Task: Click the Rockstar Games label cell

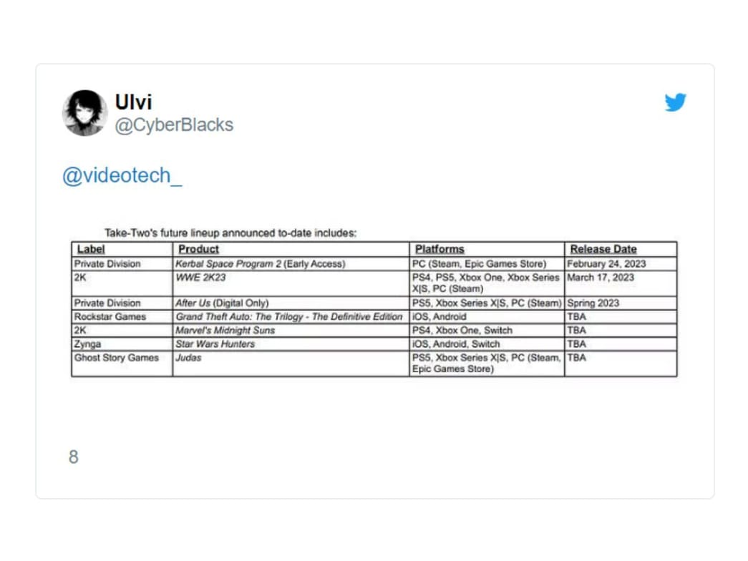Action: click(x=110, y=317)
